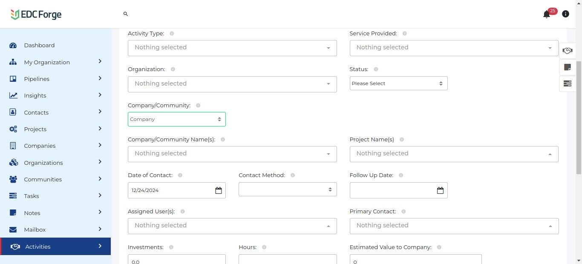Screen dimensions: 582x264
Task: Open Date of Contact calendar picker
Action: pos(219,190)
